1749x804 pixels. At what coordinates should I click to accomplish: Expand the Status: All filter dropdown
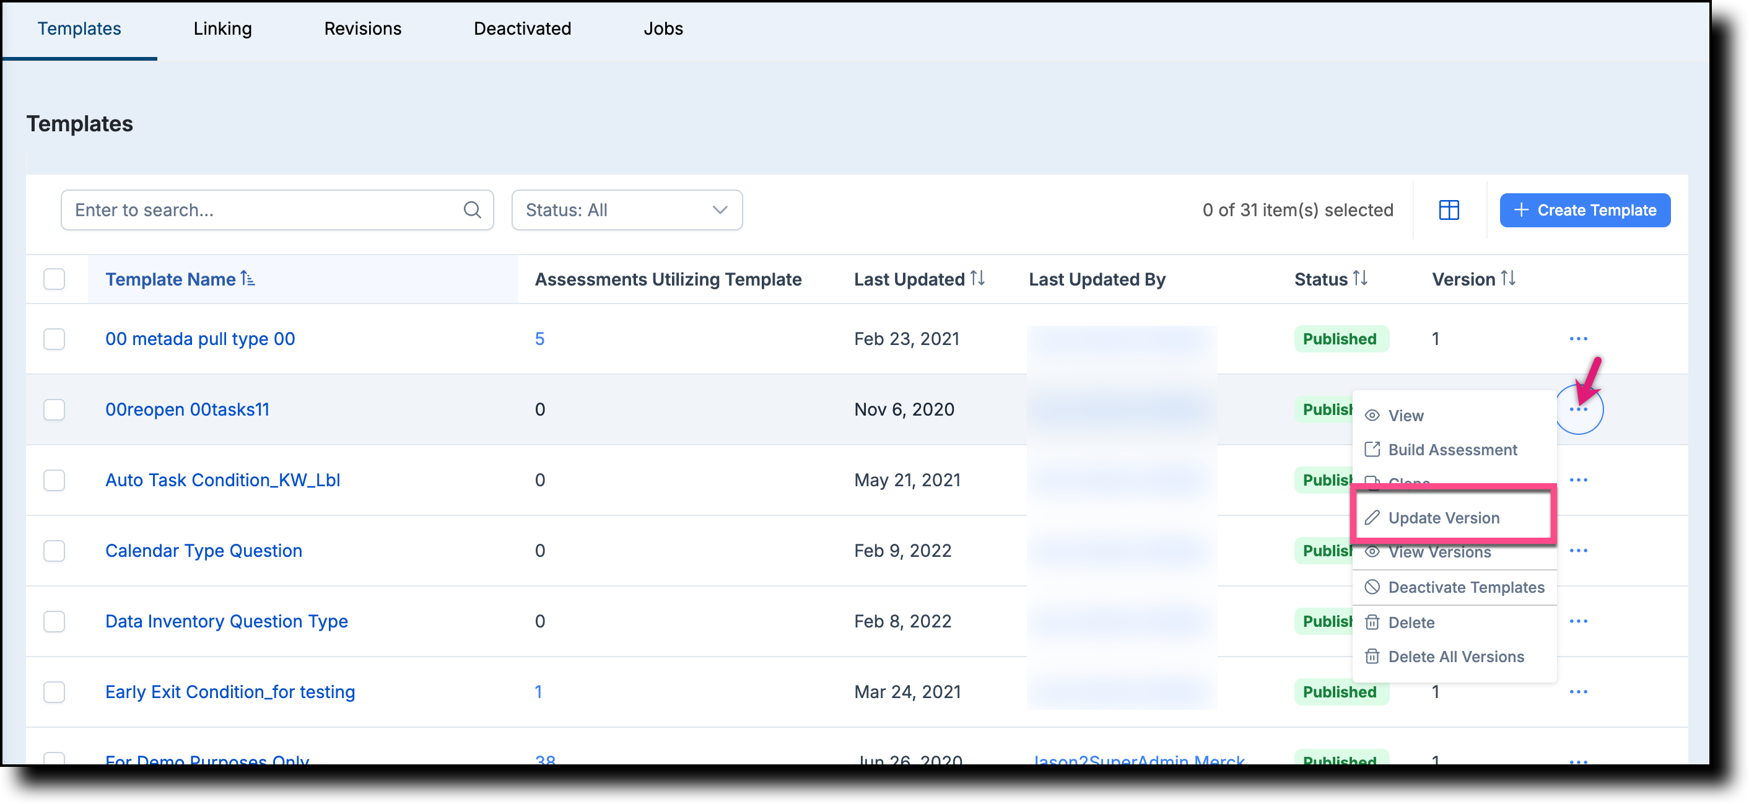(627, 210)
